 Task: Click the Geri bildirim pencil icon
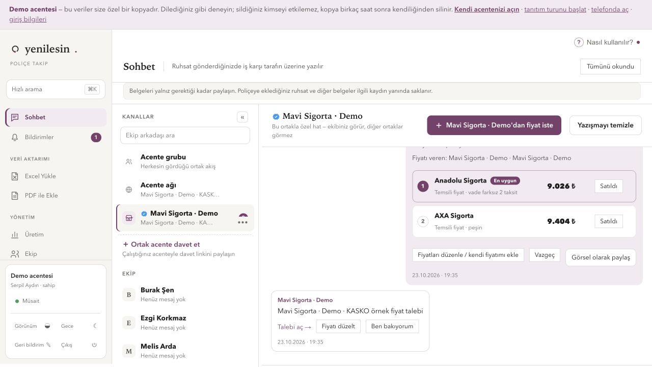(48, 345)
